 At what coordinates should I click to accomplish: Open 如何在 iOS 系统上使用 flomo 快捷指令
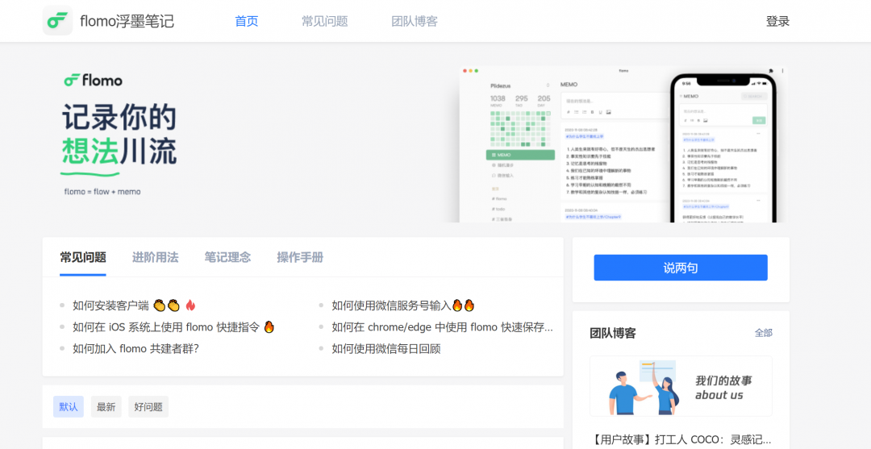point(173,327)
